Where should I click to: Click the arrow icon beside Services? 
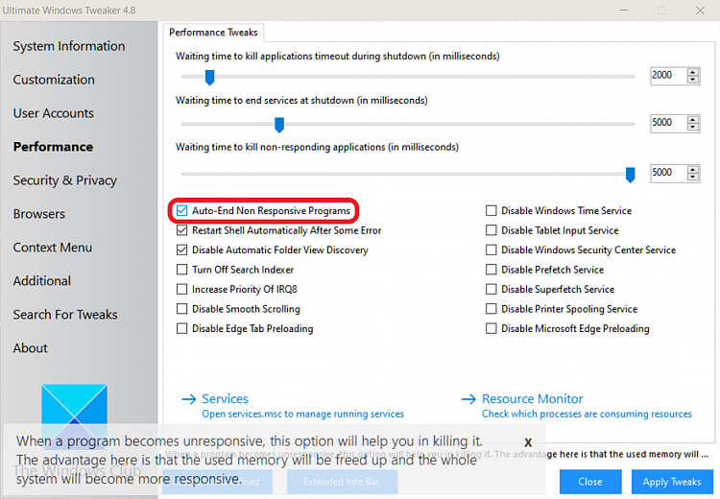coord(189,399)
